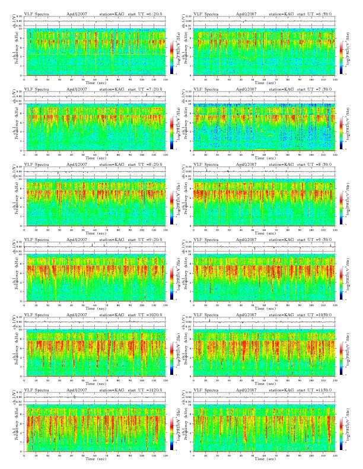Click the spectrogram starting UT 6:50:0
Screen dimensions: 363x469
click(x=264, y=52)
